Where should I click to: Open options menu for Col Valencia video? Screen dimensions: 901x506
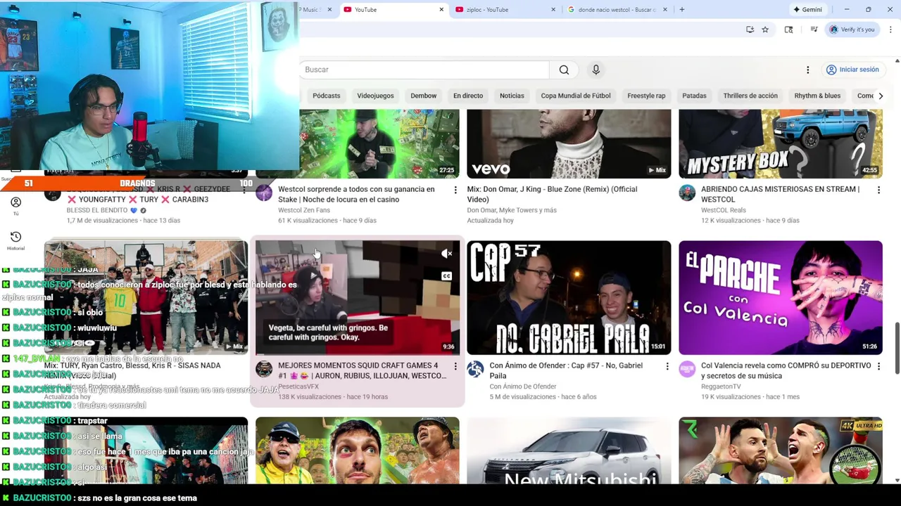pos(878,366)
